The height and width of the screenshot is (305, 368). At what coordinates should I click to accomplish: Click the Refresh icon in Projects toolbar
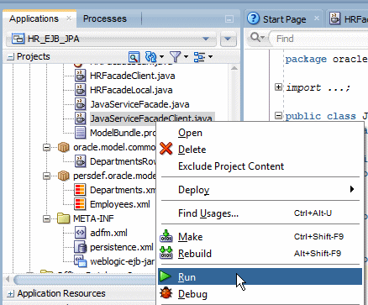(x=151, y=57)
